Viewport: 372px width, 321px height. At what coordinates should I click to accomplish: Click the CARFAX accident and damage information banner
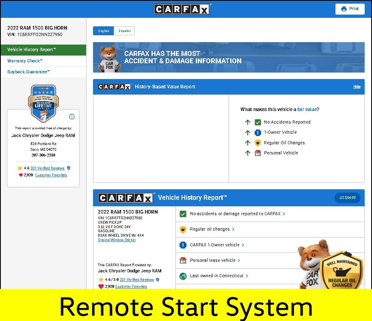[229, 57]
